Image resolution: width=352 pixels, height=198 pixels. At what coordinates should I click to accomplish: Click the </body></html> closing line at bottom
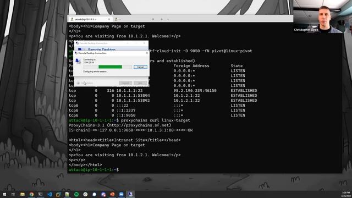tap(85, 164)
